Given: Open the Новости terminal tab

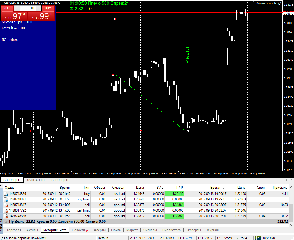Looking at the screenshot, I should coord(80,230).
